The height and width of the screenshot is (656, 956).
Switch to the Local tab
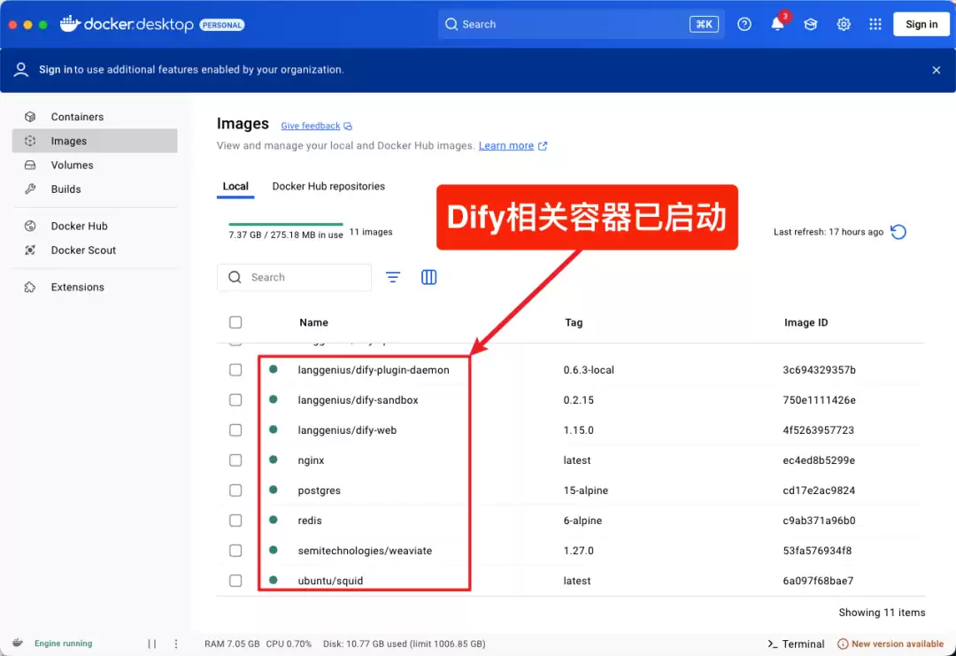pos(235,187)
